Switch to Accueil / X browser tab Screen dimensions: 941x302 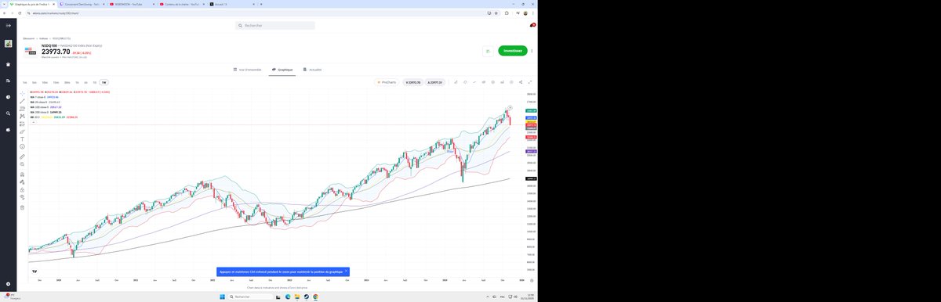231,4
